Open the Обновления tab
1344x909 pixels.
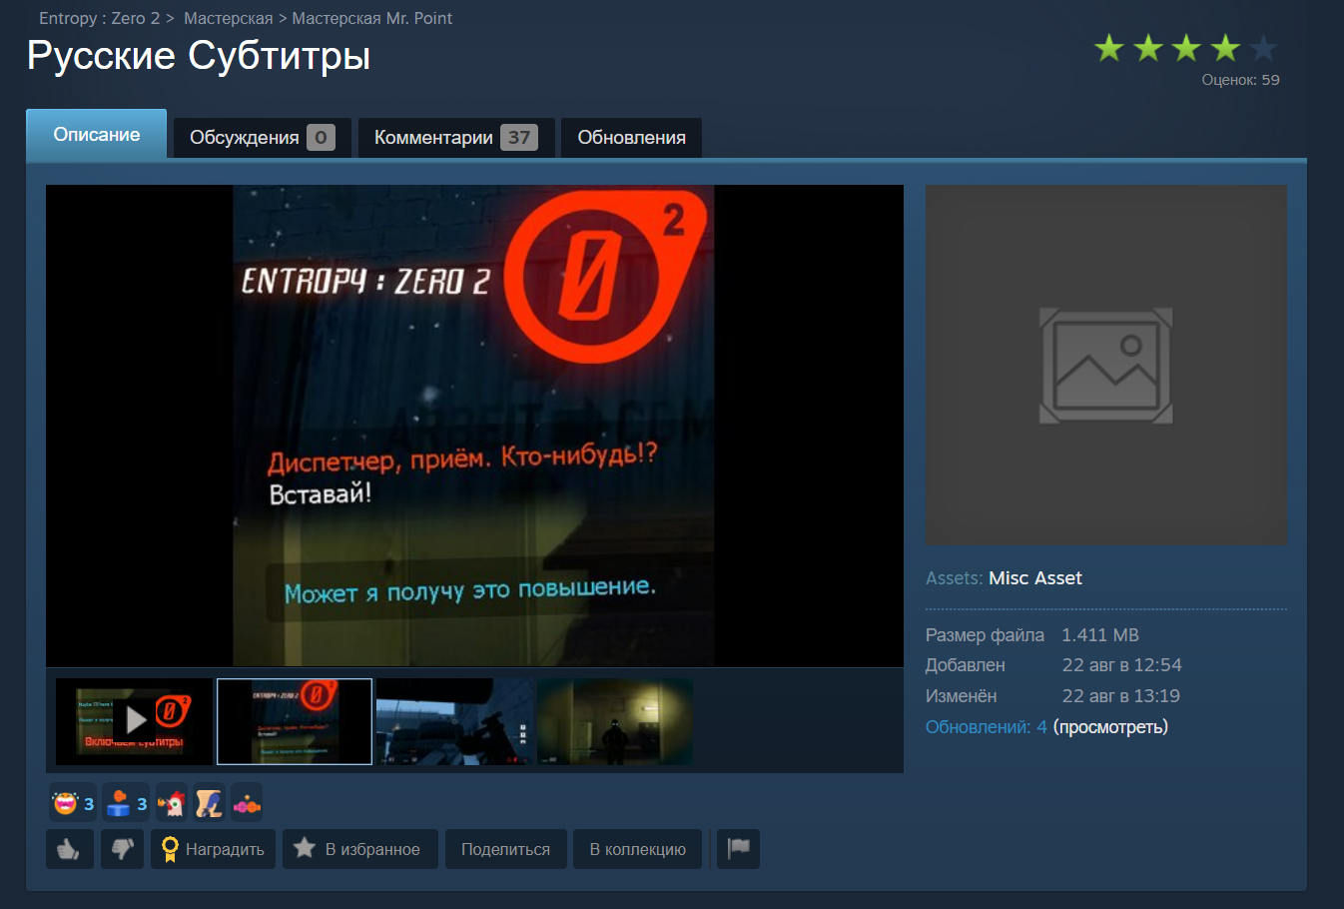pyautogui.click(x=631, y=138)
